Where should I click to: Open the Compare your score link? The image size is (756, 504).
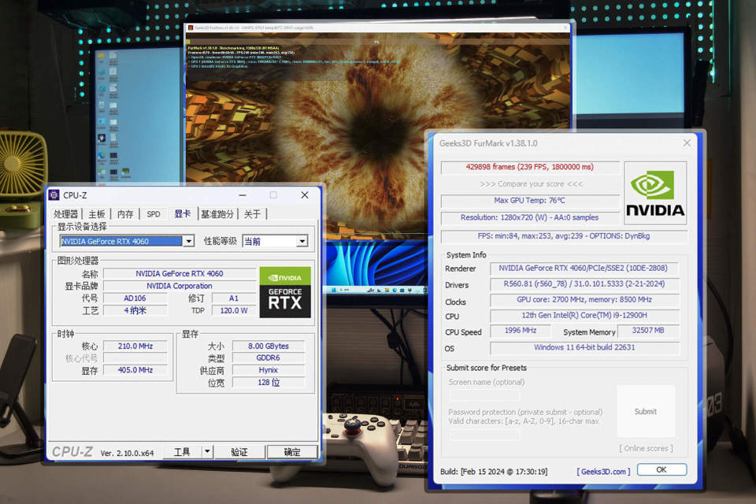531,183
